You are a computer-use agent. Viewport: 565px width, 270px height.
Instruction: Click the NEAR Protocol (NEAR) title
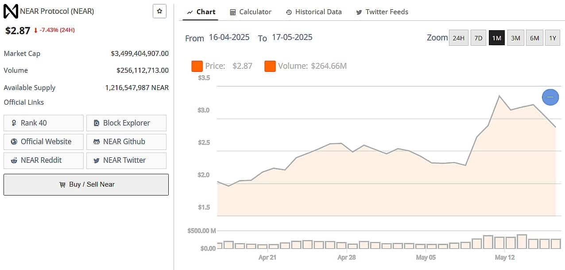point(57,12)
